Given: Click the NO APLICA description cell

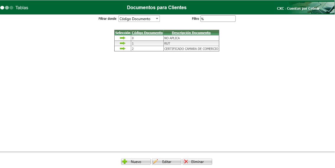Looking at the screenshot, I should coord(191,38).
